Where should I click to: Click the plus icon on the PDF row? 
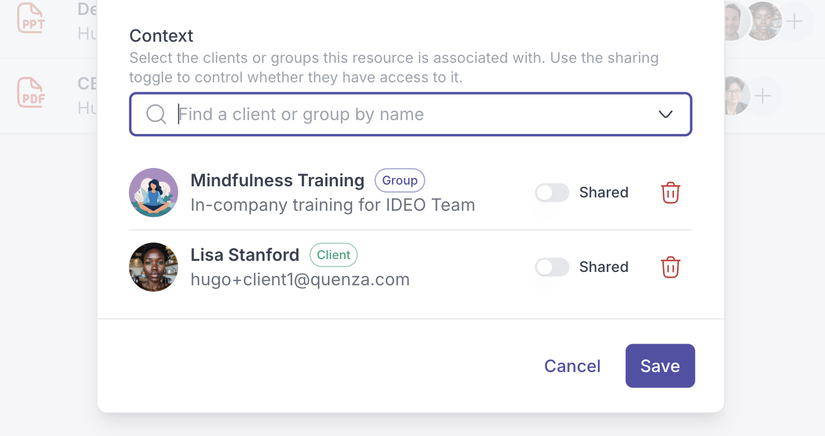coord(763,96)
